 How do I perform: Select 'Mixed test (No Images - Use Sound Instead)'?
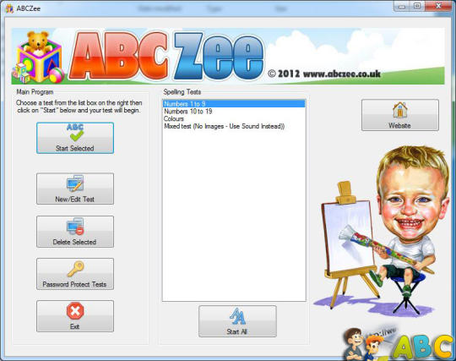pos(234,126)
